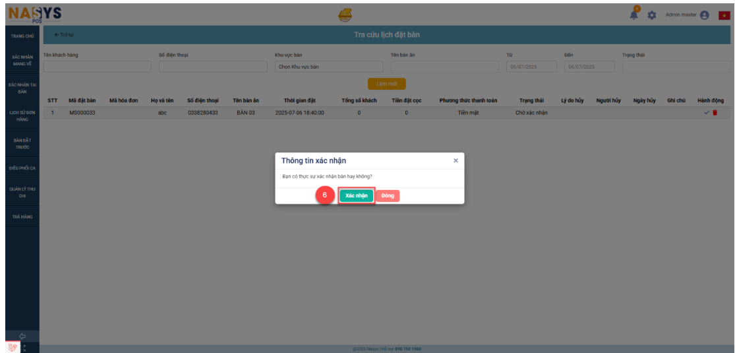
Task: Click the Trở lại back link
Action: 64,35
